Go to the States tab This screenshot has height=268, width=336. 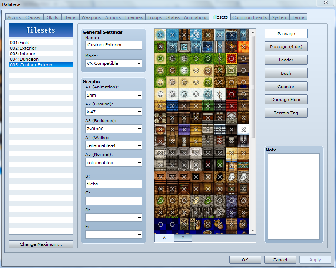173,17
